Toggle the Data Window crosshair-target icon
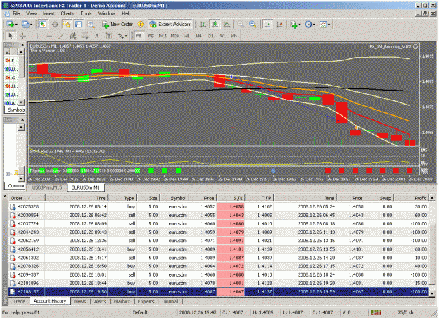Viewport: 439px width, 318px height. 55,25
